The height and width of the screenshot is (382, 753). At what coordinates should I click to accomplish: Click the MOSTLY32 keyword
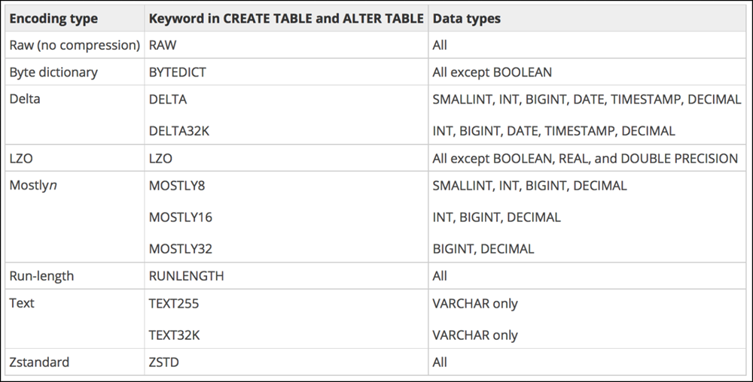pos(181,249)
